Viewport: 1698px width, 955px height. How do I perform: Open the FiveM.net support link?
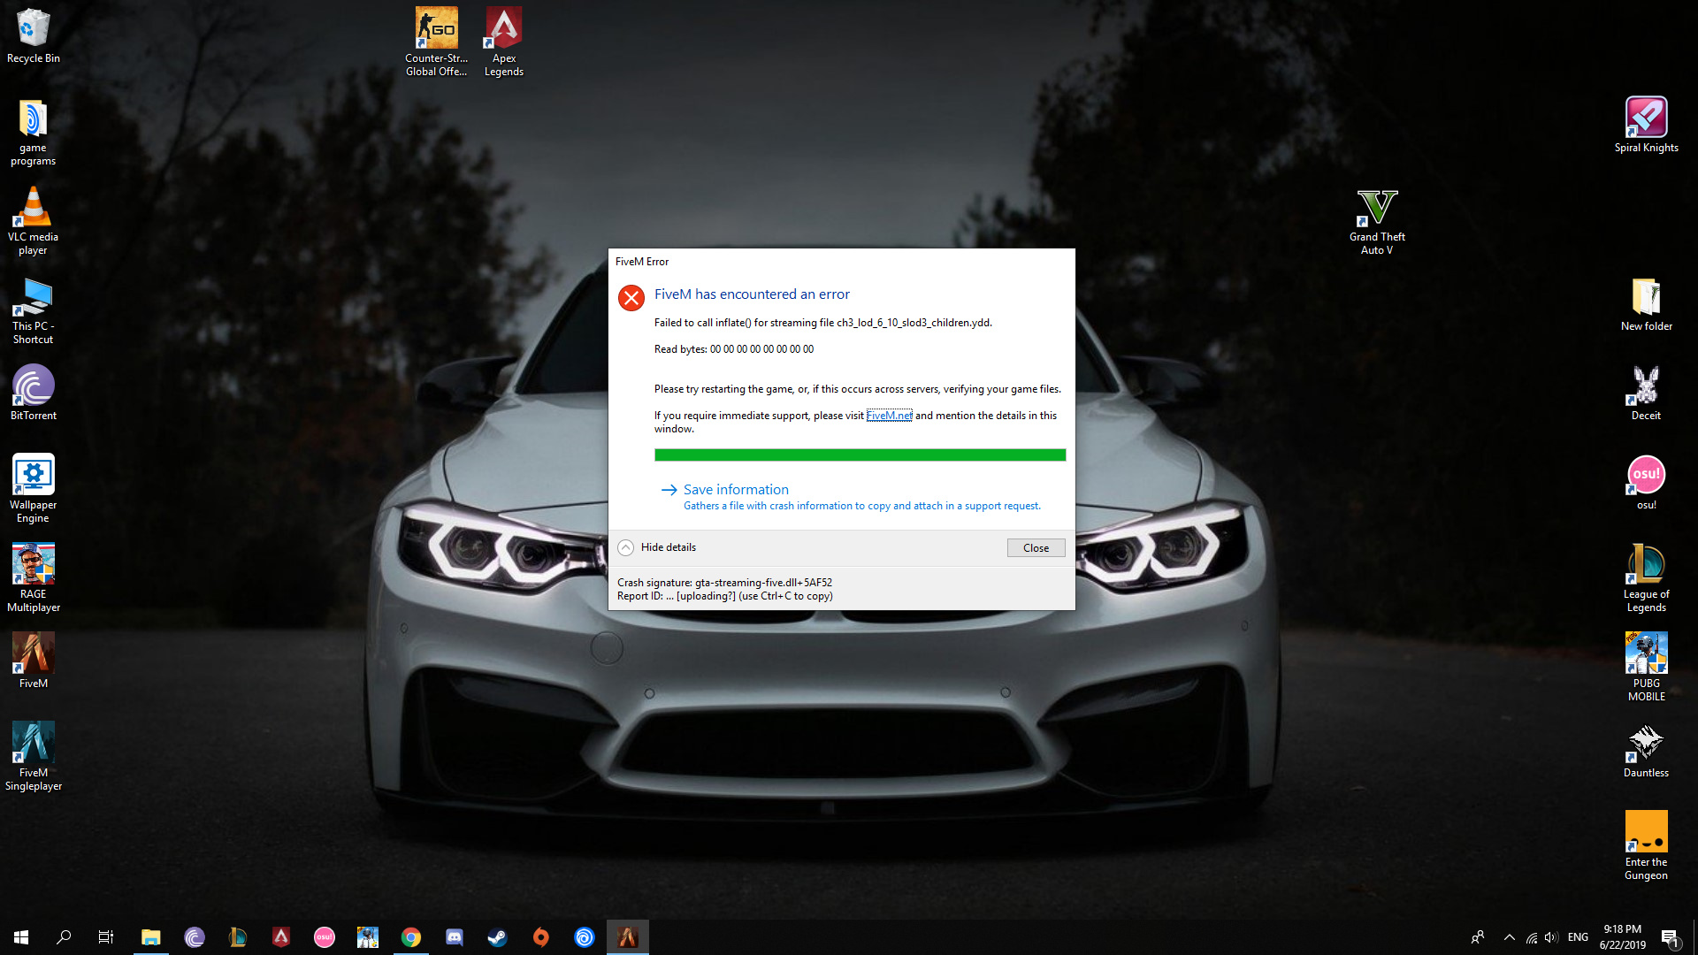click(889, 416)
